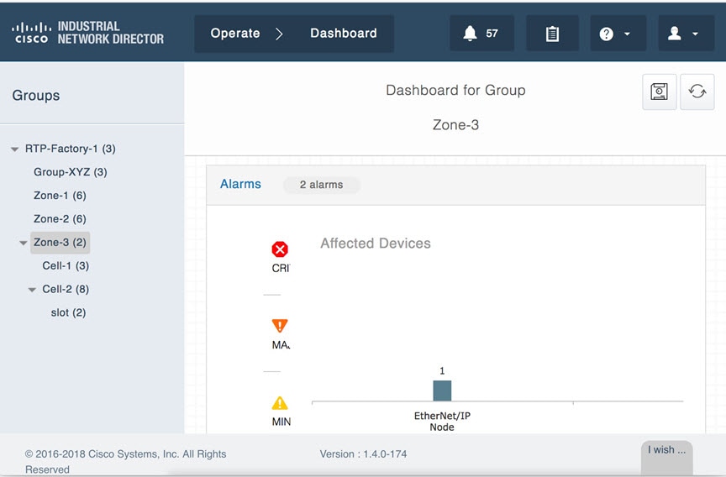This screenshot has height=477, width=726.
Task: Collapse the Cell-2 tree node arrow
Action: [x=32, y=290]
